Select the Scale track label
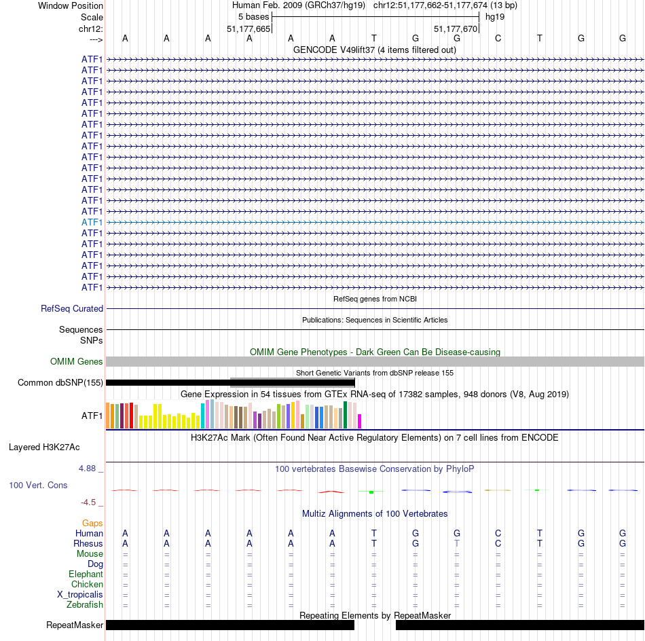This screenshot has height=641, width=645. [x=92, y=17]
